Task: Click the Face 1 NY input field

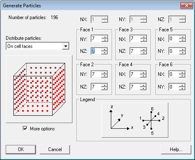Action: (x=96, y=39)
